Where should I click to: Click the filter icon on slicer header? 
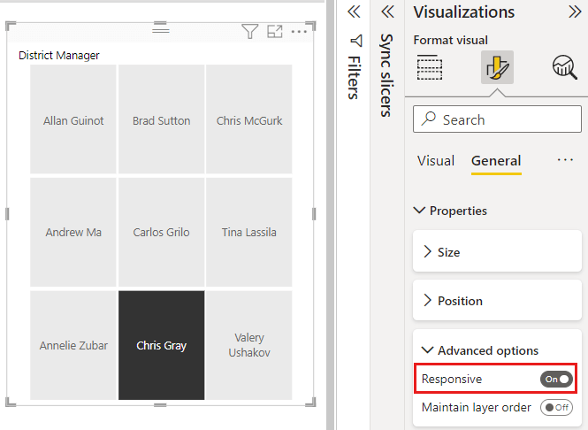pos(250,32)
